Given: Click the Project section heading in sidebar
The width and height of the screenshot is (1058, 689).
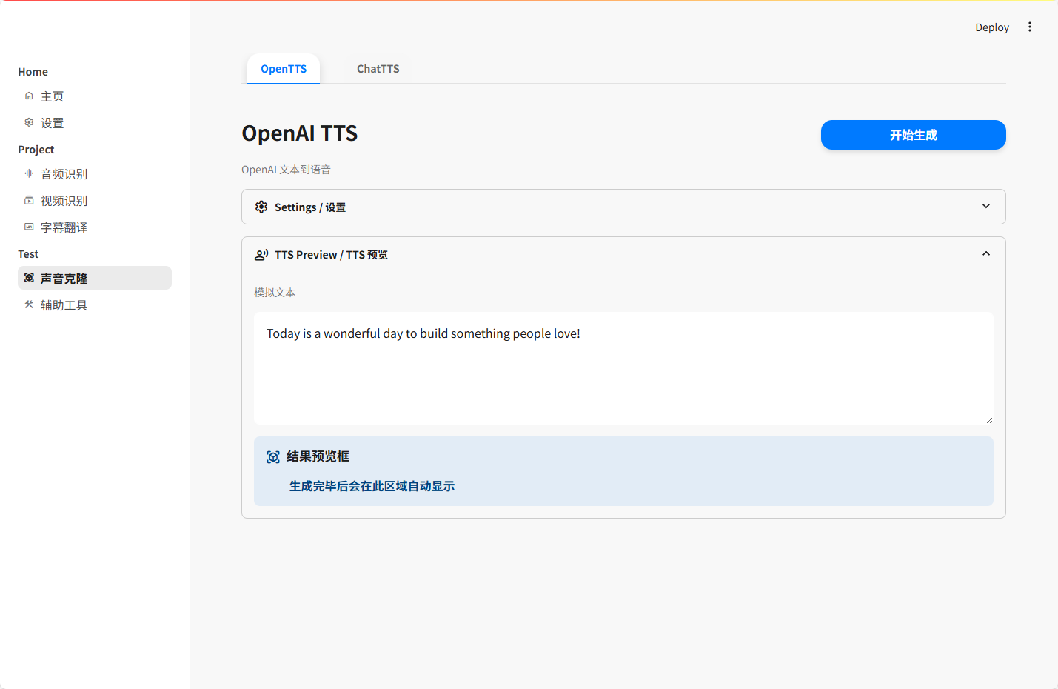Looking at the screenshot, I should point(36,150).
